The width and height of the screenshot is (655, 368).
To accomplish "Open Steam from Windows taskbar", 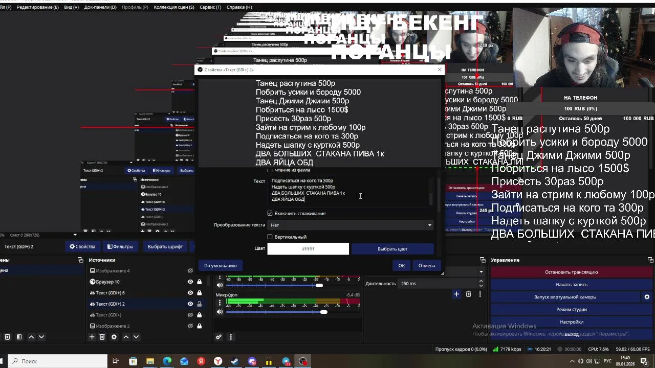I will (x=235, y=361).
